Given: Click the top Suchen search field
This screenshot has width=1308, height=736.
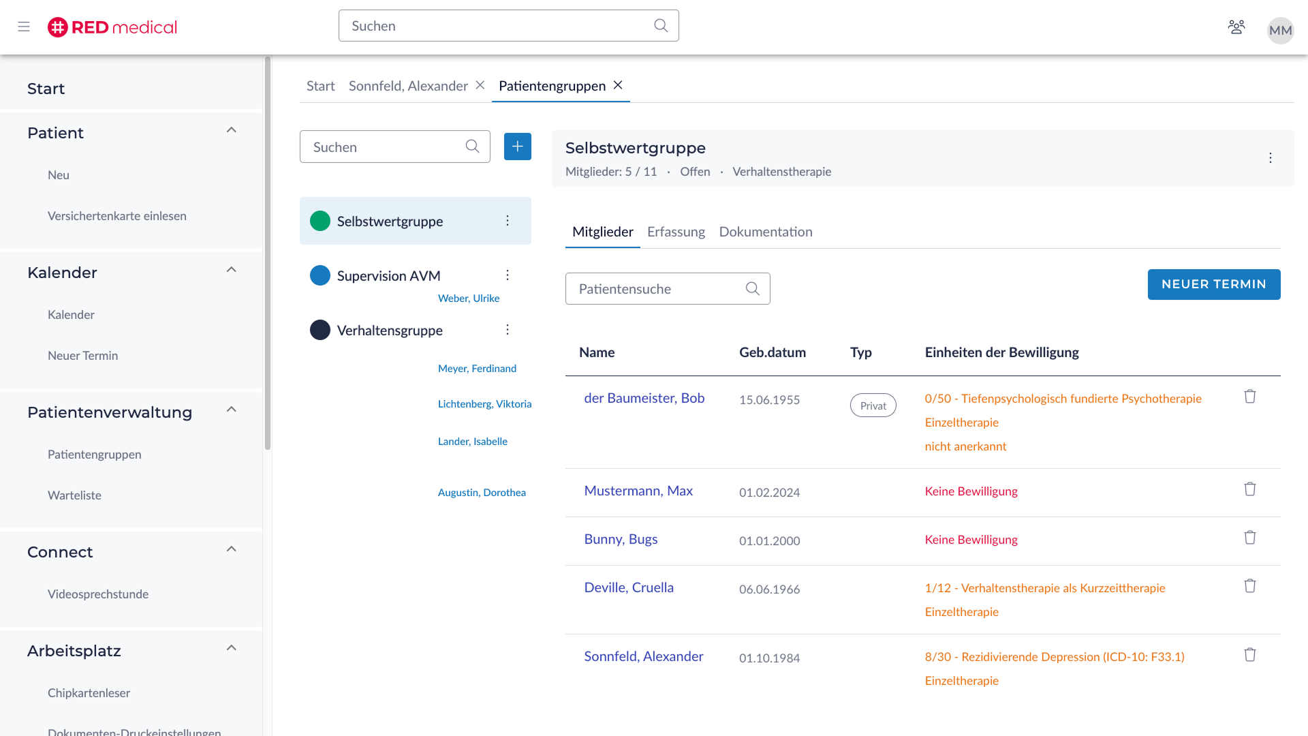Looking at the screenshot, I should 497,26.
